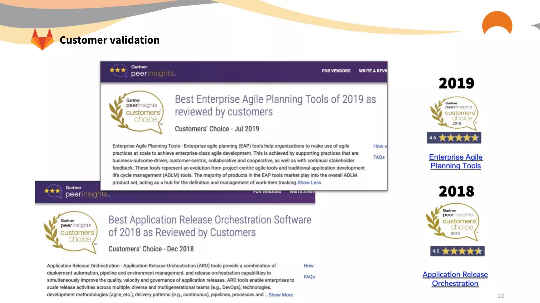This screenshot has height=303, width=540.
Task: Click FAQs link in the 2018 panel
Action: [309, 277]
